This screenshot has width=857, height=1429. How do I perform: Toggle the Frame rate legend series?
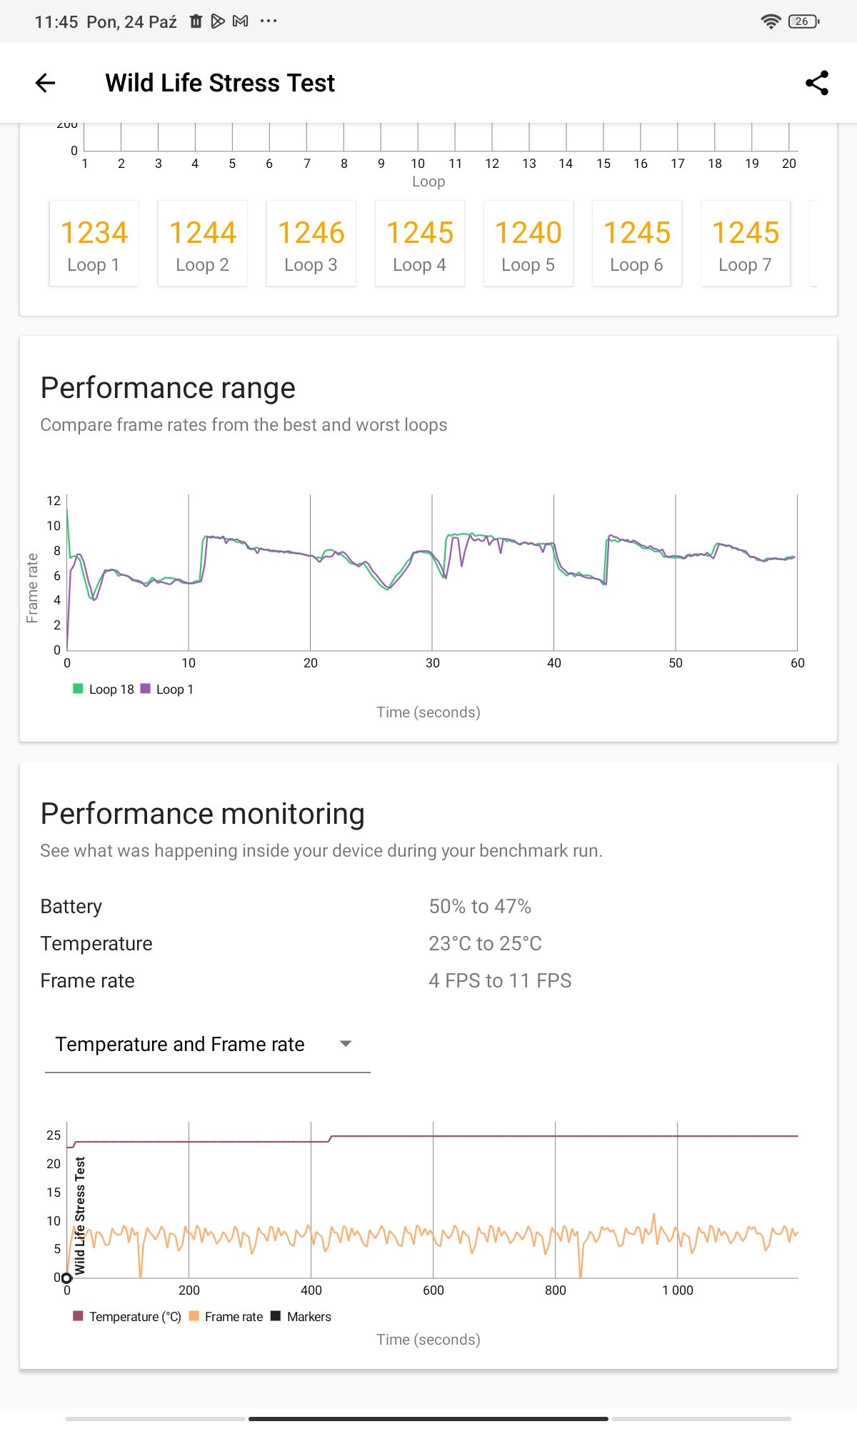point(226,1316)
